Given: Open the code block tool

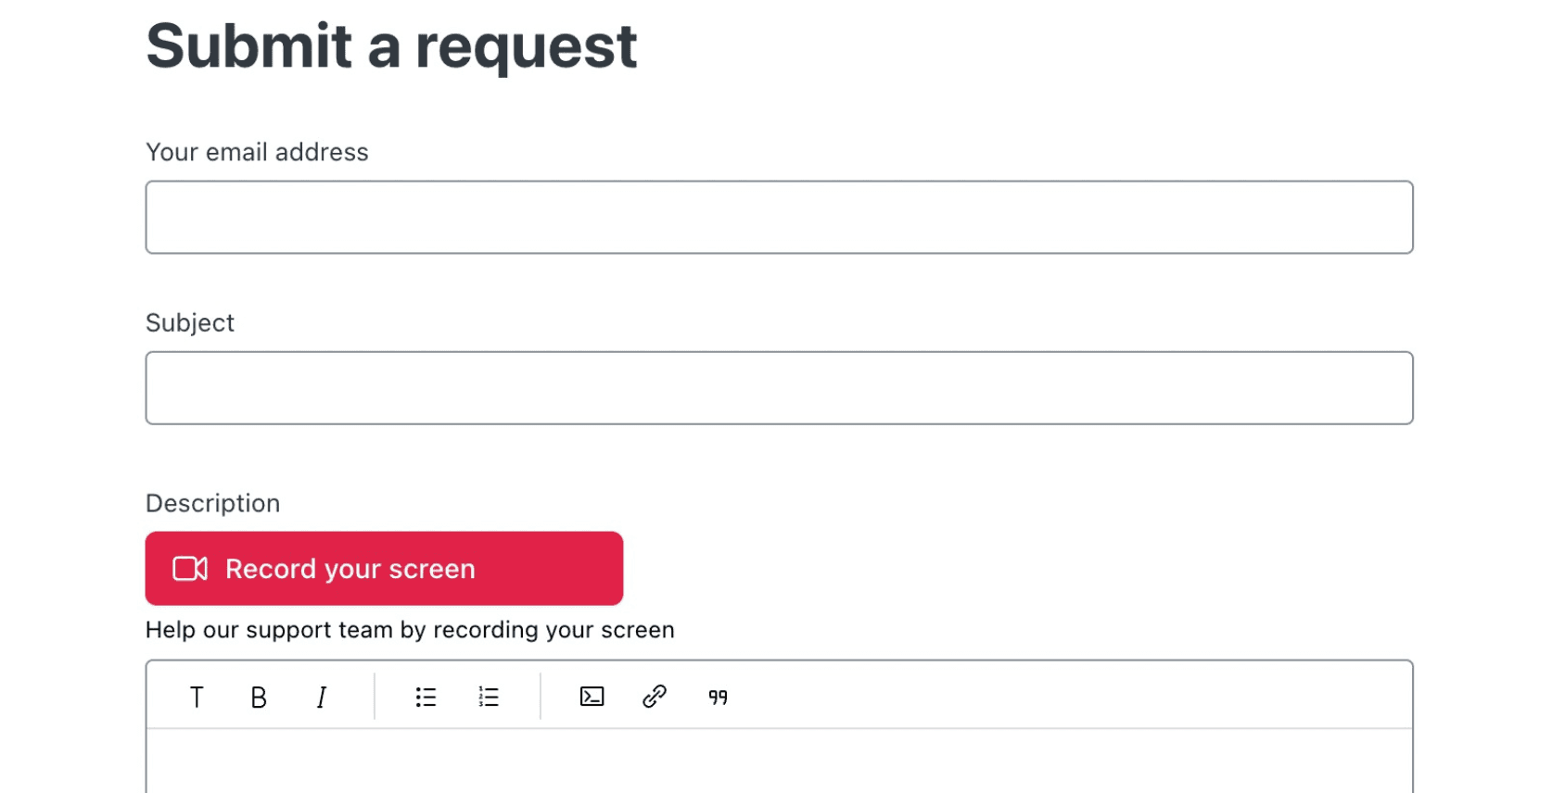Looking at the screenshot, I should tap(592, 697).
